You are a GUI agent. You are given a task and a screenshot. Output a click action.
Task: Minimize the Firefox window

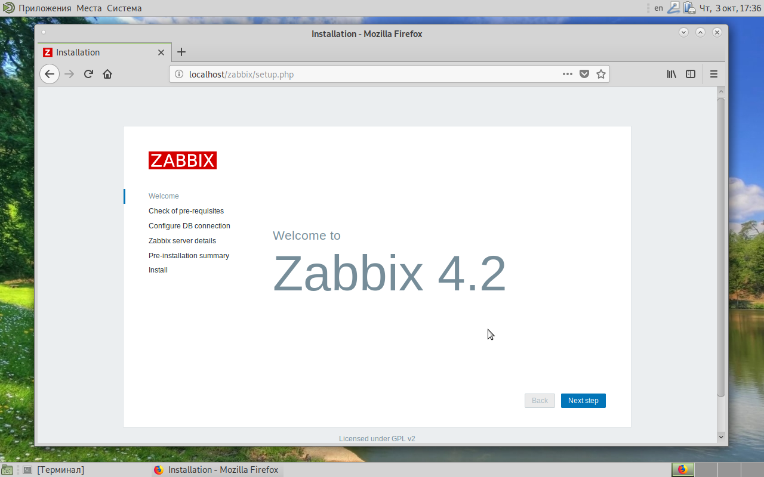(684, 32)
